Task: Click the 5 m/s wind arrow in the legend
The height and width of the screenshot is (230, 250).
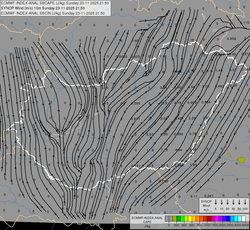Action: click(x=216, y=202)
